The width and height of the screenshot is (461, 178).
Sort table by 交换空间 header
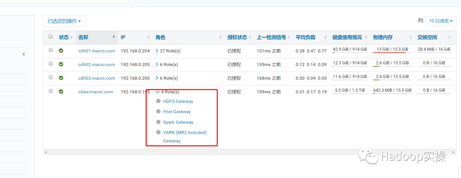(x=427, y=37)
